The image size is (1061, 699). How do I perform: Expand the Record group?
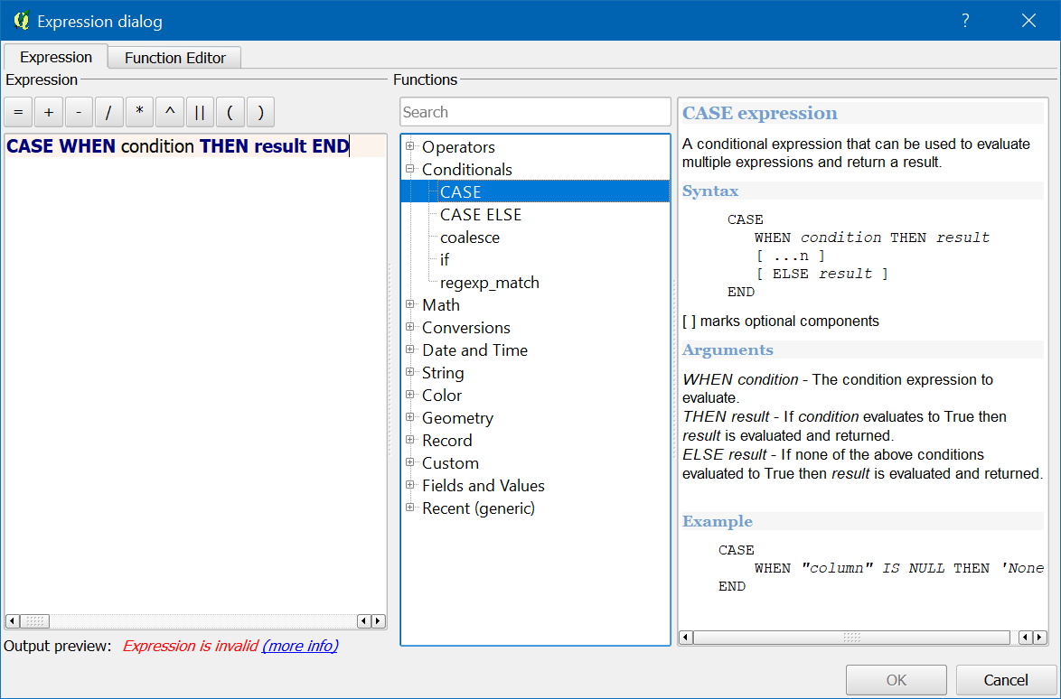click(x=410, y=440)
